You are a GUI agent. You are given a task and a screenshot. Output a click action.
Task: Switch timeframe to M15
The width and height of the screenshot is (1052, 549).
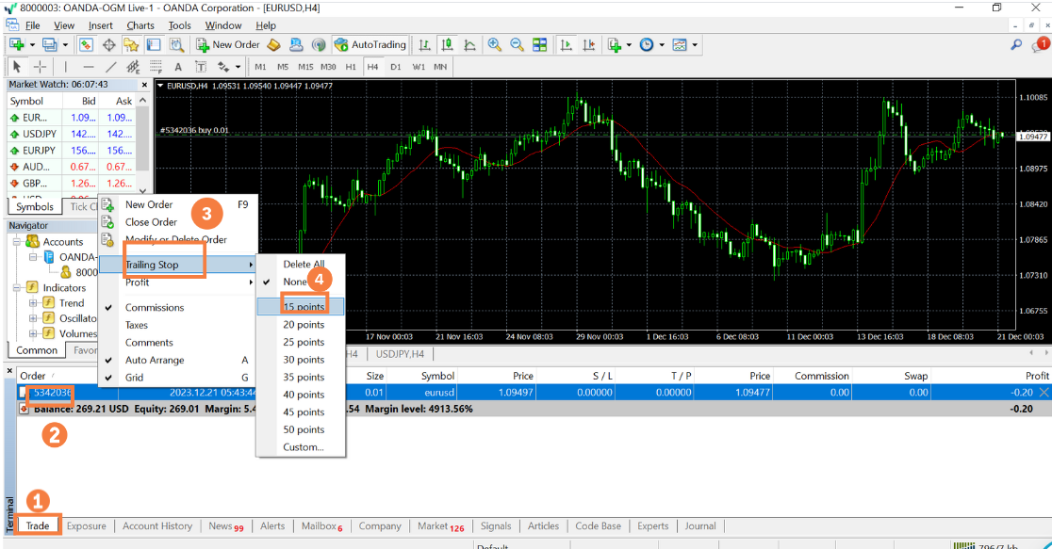coord(305,66)
